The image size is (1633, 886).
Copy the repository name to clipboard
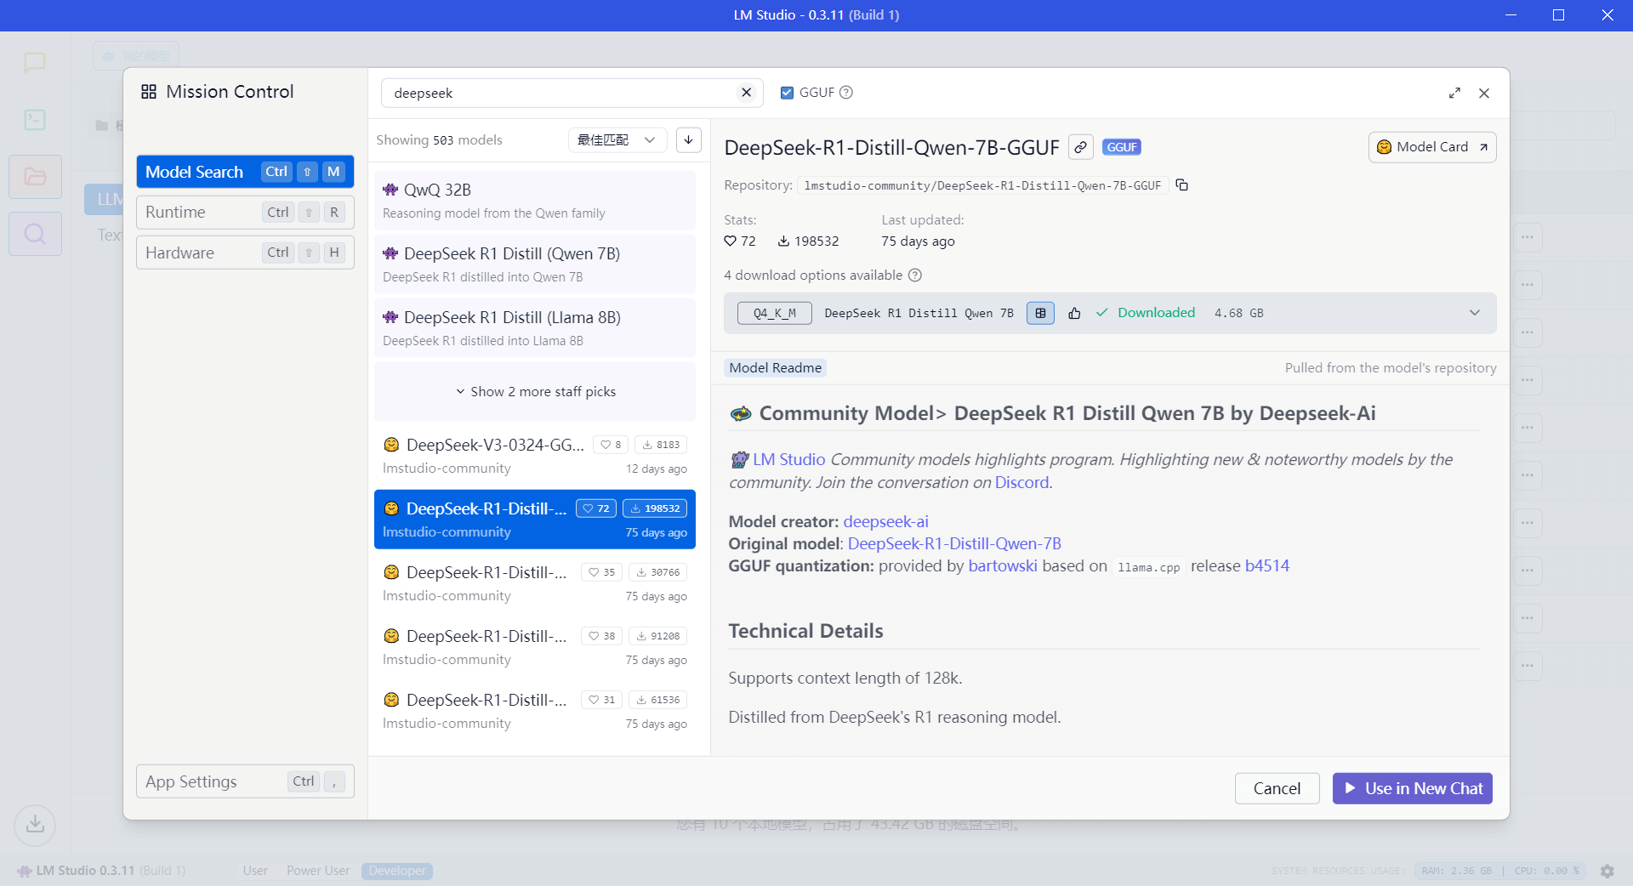coord(1181,185)
